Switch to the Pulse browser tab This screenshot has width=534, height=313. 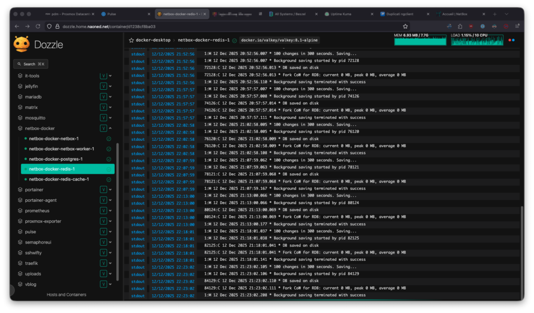[x=111, y=14]
